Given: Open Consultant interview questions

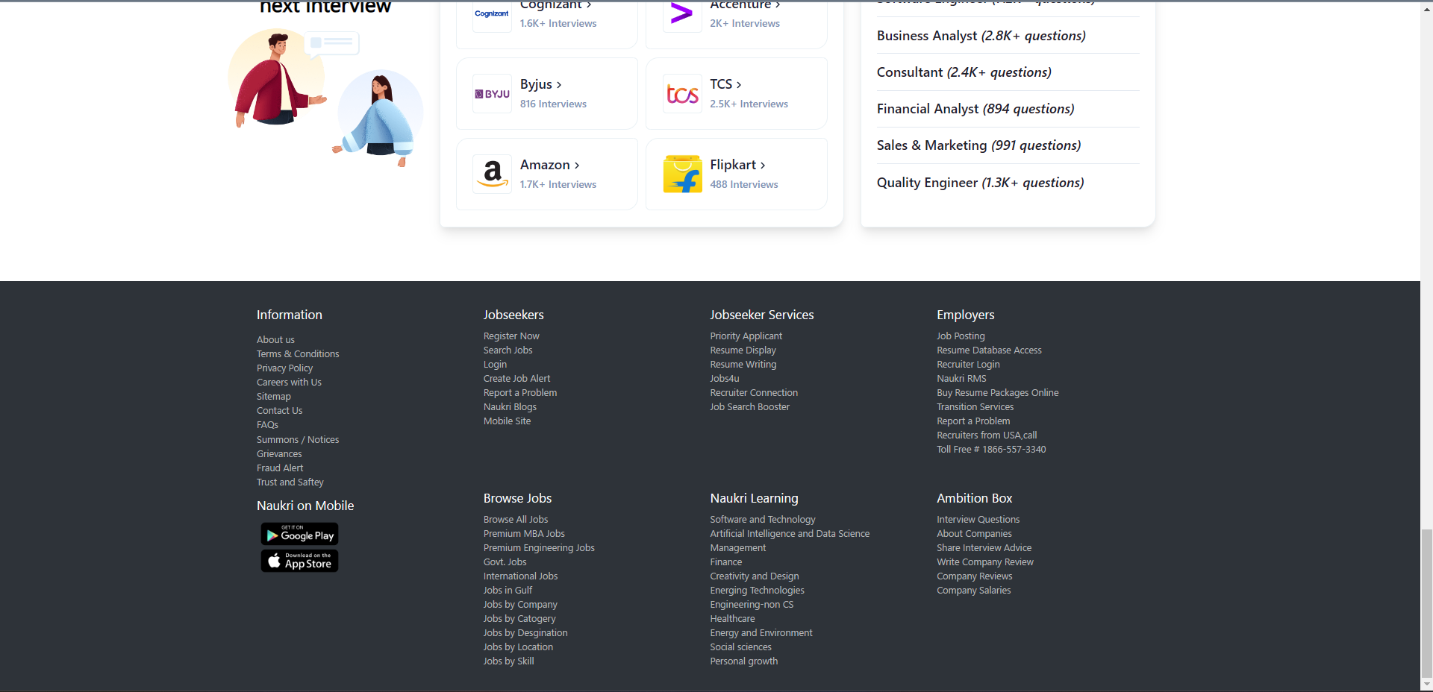Looking at the screenshot, I should [x=964, y=72].
